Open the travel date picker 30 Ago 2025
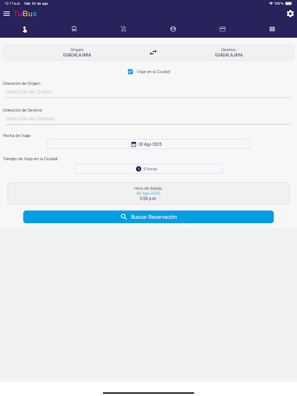 coord(148,144)
